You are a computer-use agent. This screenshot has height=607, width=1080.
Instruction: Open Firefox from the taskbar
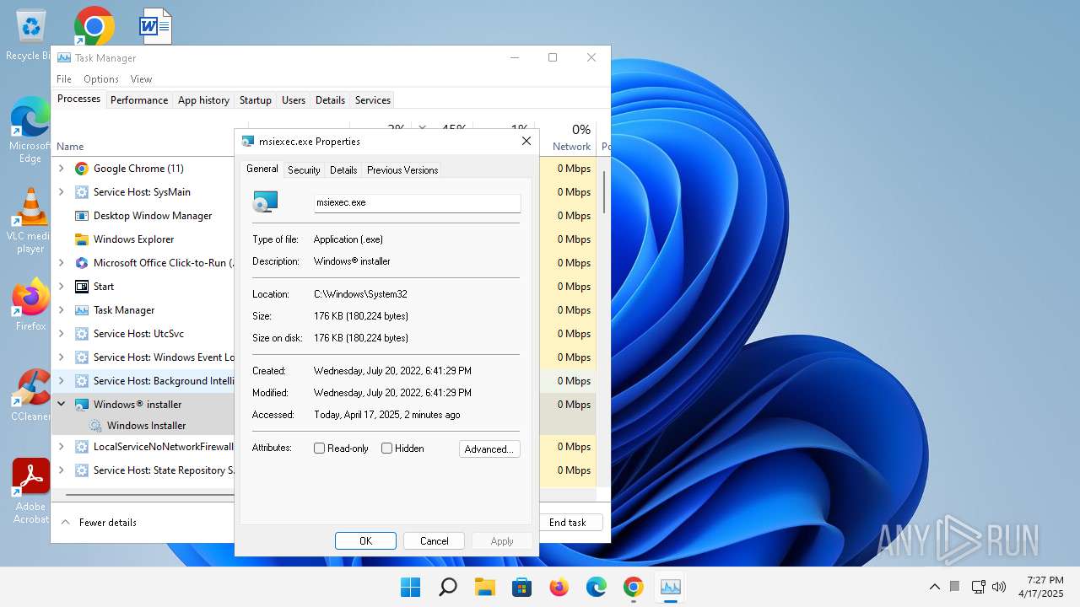[x=559, y=587]
